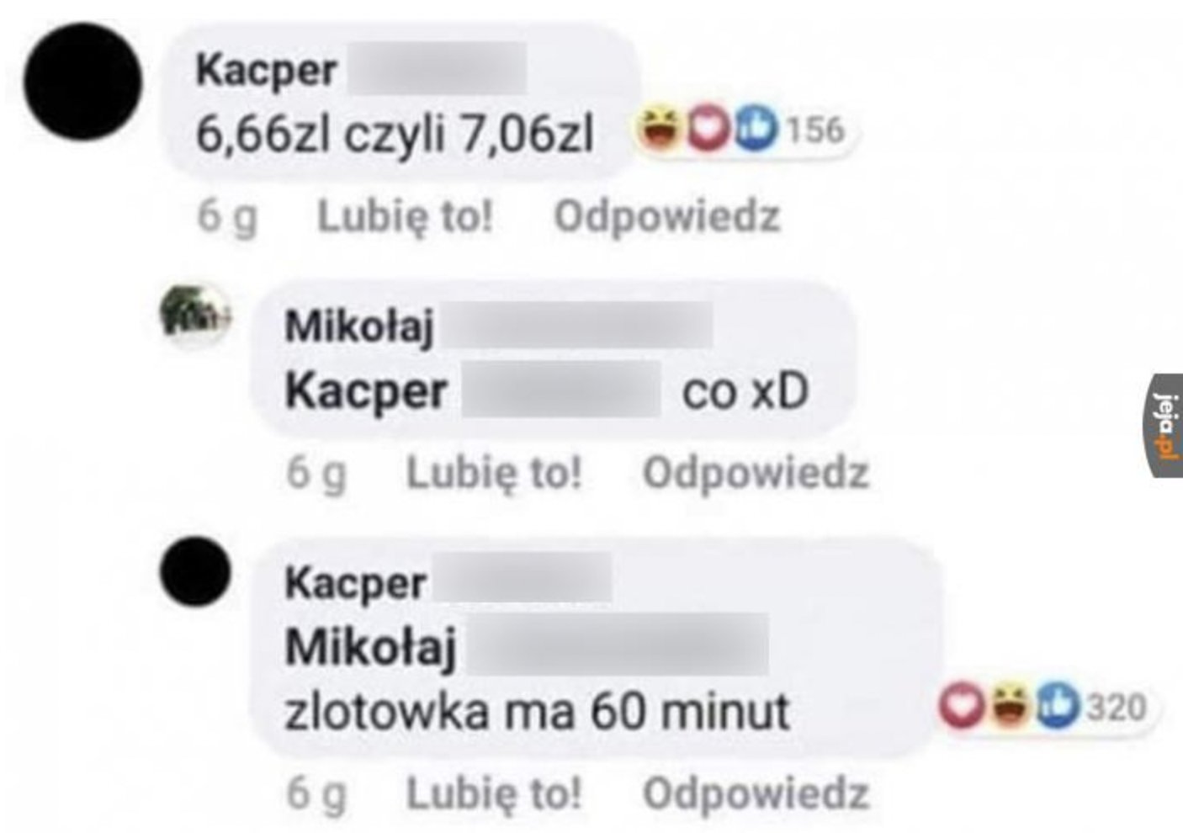Open Kacper's black avatar on the top comment

[x=82, y=81]
